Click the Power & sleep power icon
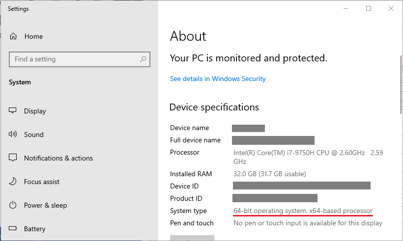Viewport: 403px width, 241px height. 13,205
